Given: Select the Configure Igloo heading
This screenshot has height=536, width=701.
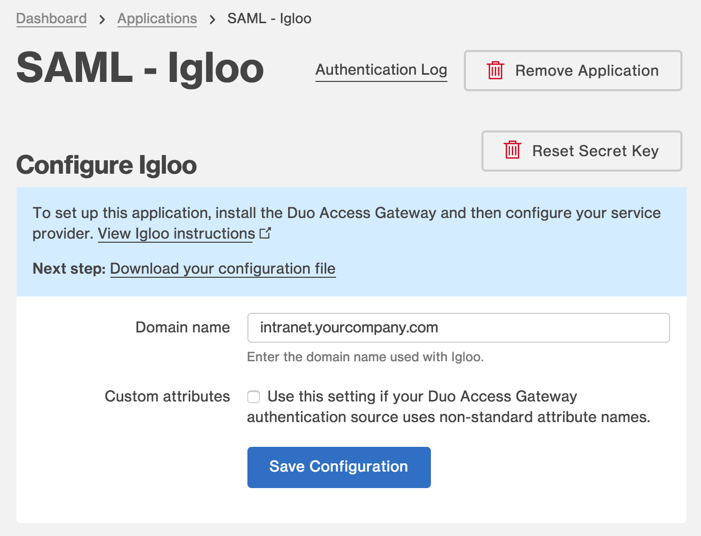Looking at the screenshot, I should point(106,165).
